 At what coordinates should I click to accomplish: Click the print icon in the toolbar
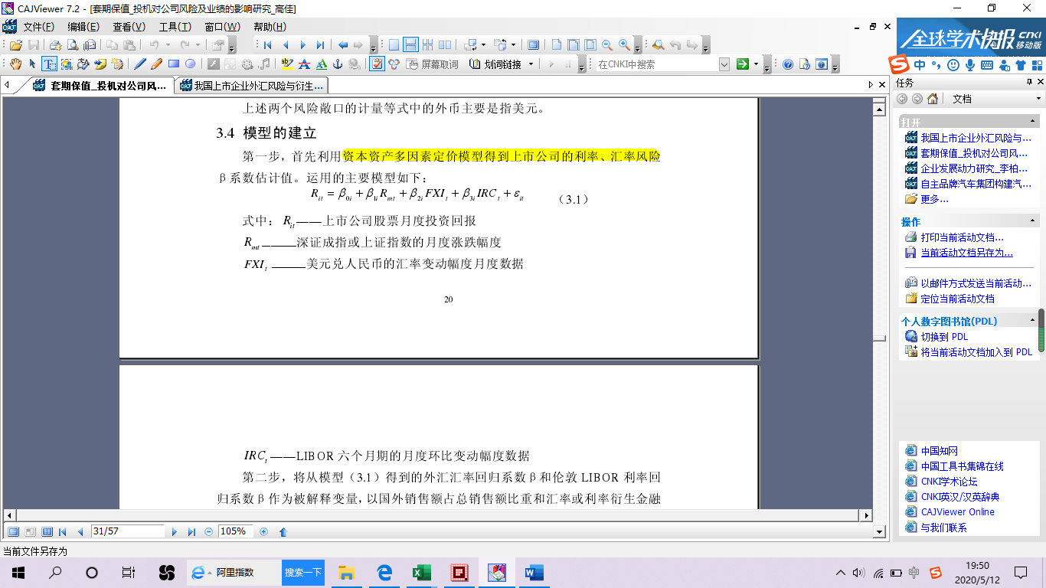[x=56, y=45]
